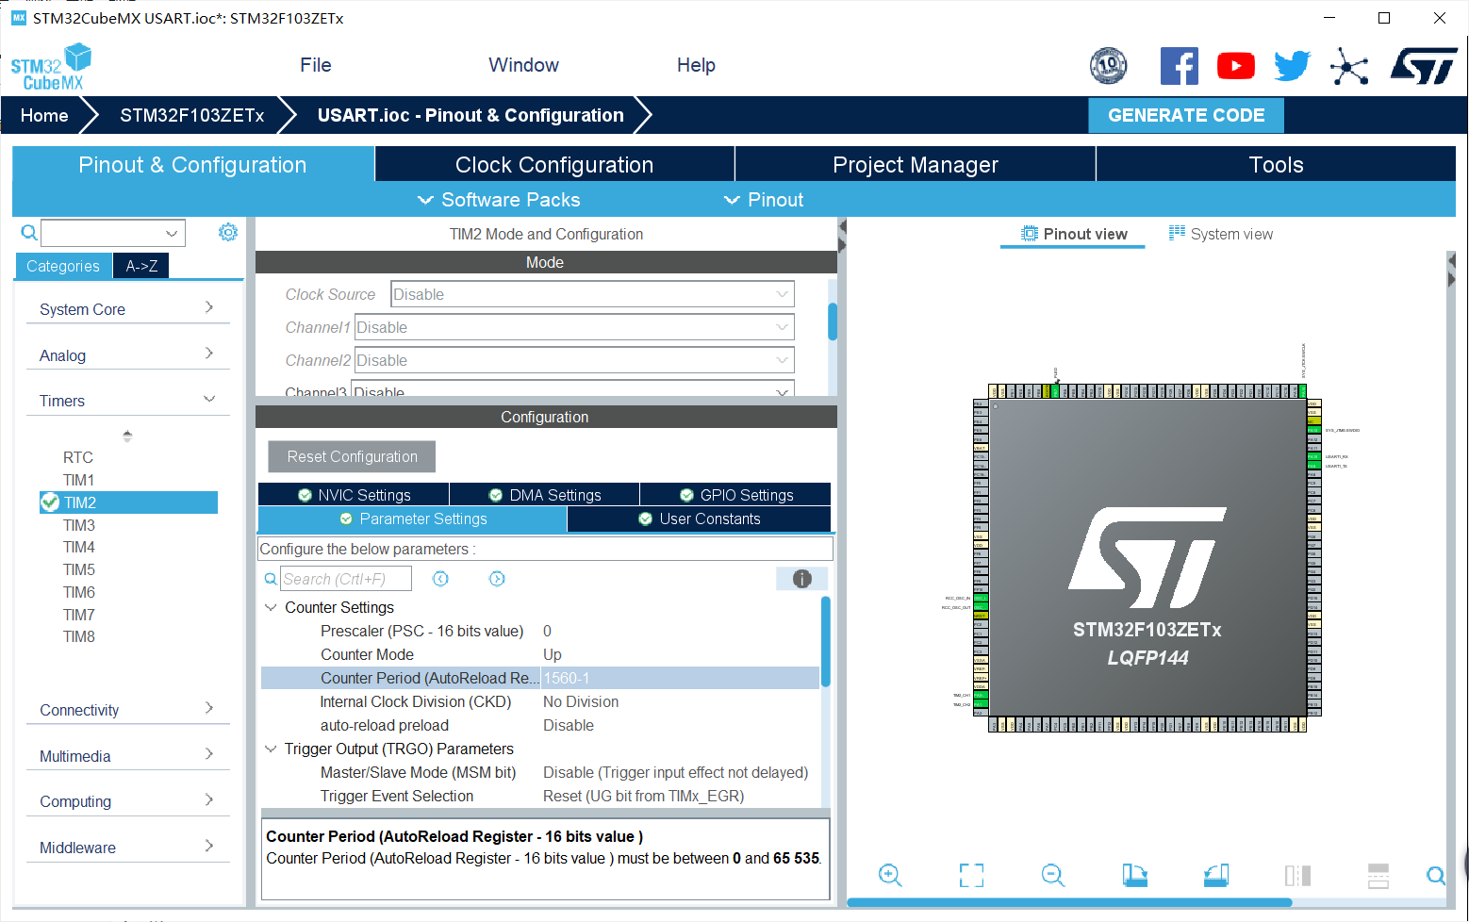Click the horizontal split view icon
Screen dimensions: 1469x922
pos(1378,875)
